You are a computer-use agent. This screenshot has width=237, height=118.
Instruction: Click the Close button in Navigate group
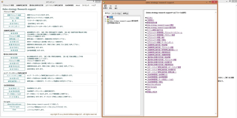pyautogui.click(x=14, y=110)
